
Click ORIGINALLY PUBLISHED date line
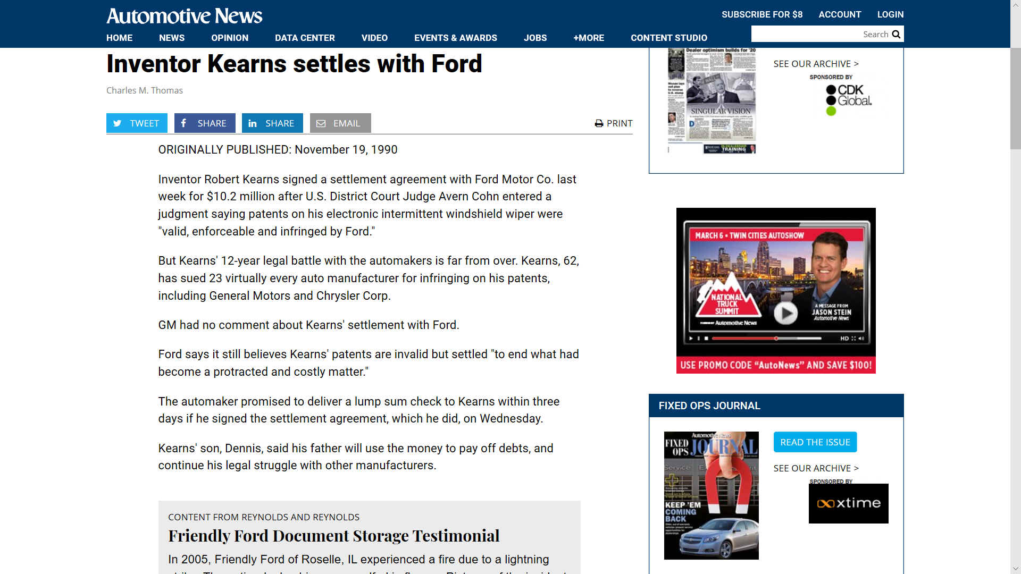(278, 150)
